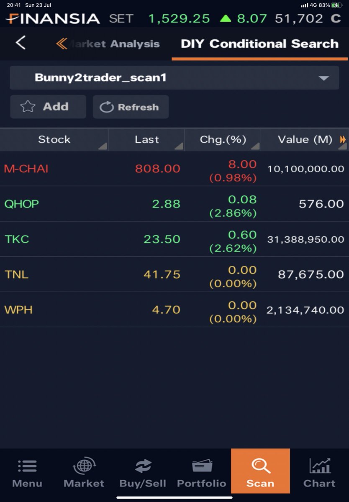Expand the Bunny2trader_scan1 dropdown
This screenshot has height=502, width=349.
point(174,77)
